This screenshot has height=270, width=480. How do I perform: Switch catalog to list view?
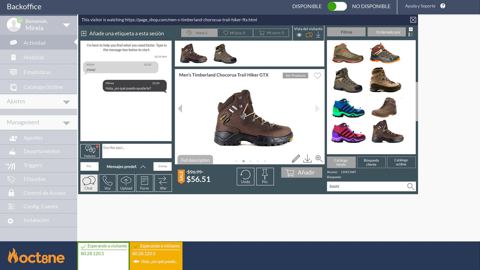tap(411, 35)
